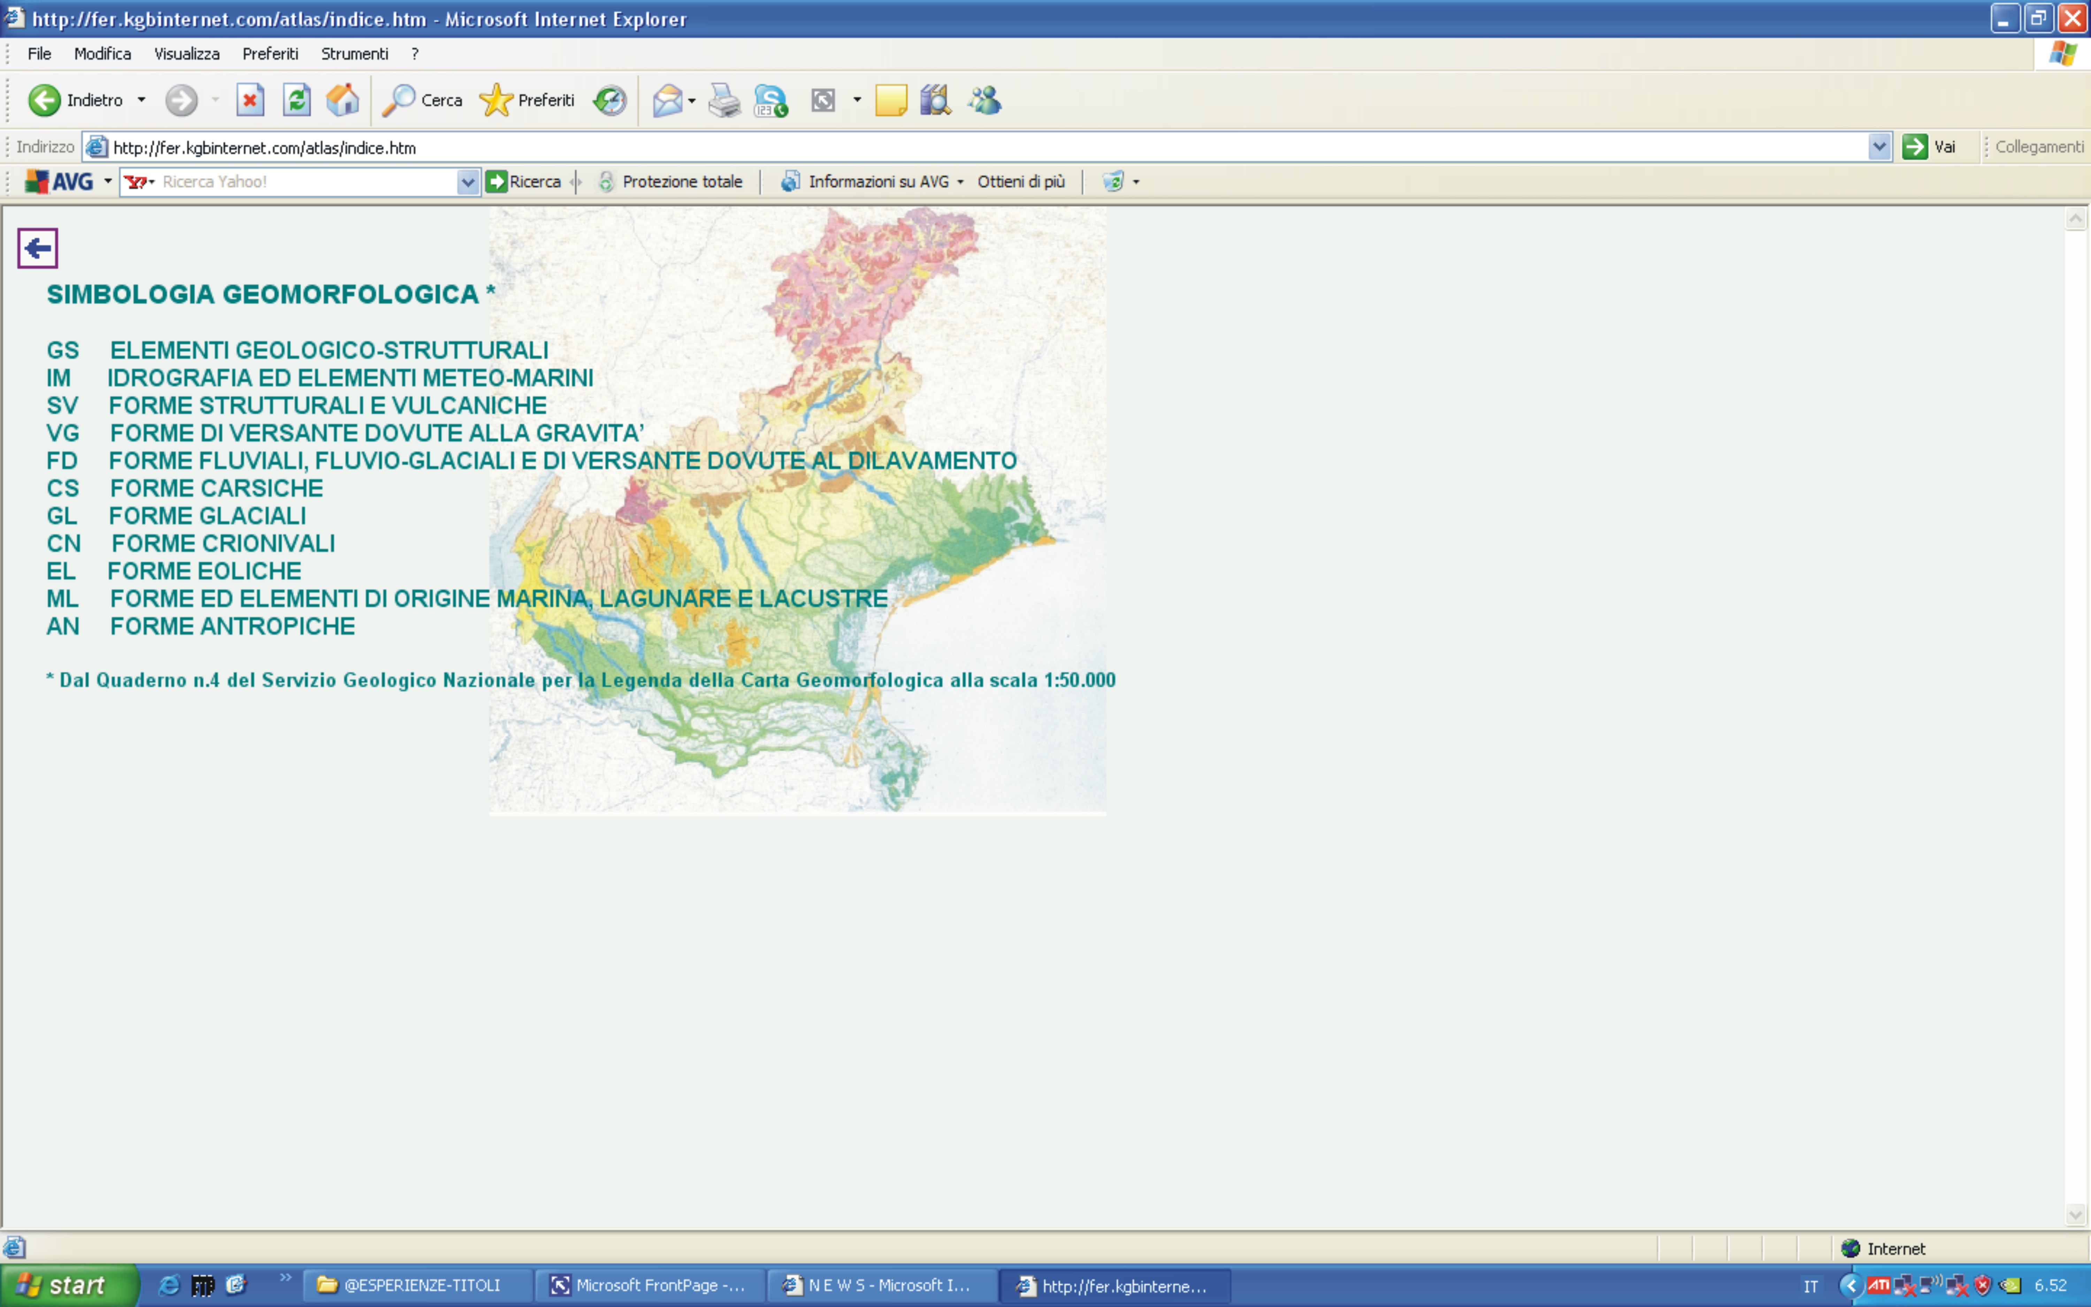2091x1307 pixels.
Task: Click the mail envelope icon
Action: coord(668,100)
